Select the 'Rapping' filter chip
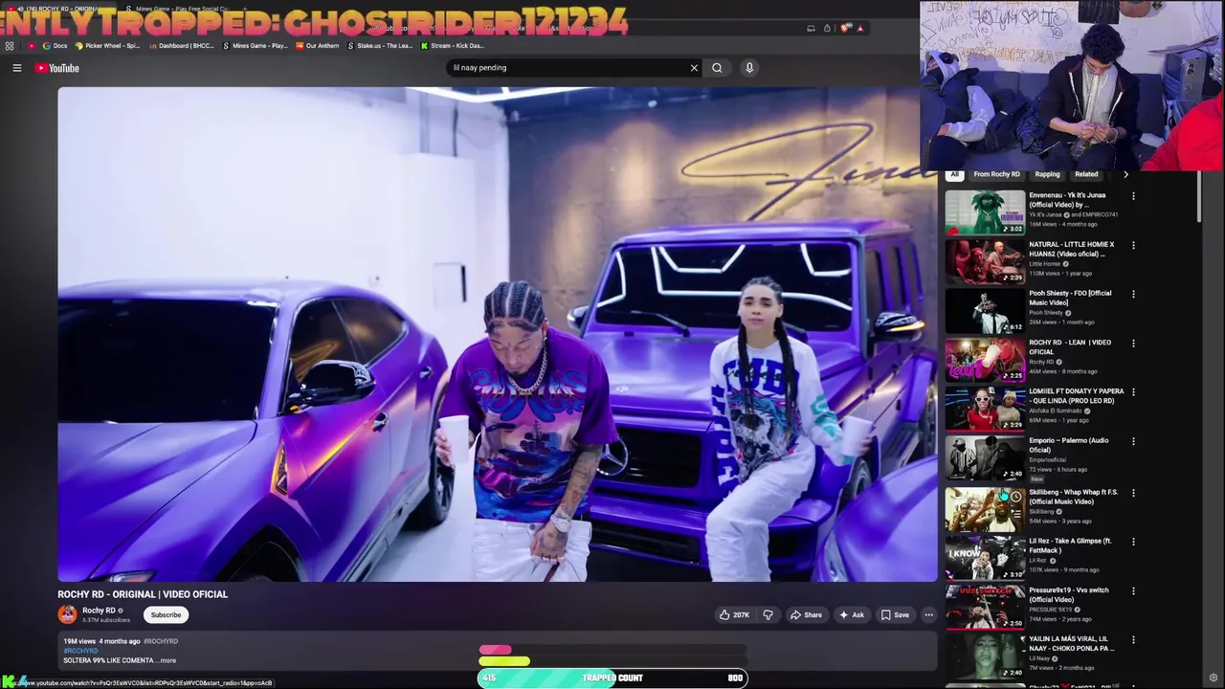The image size is (1225, 689). click(x=1047, y=174)
